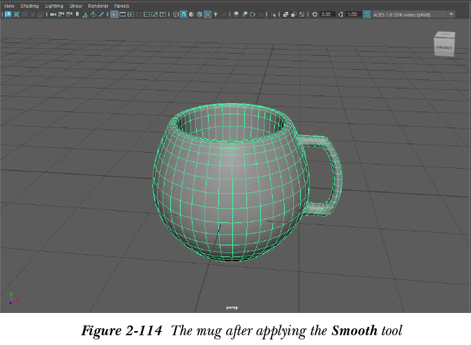This screenshot has height=345, width=471.
Task: Toggle the Film Gate icon
Action: [x=122, y=14]
